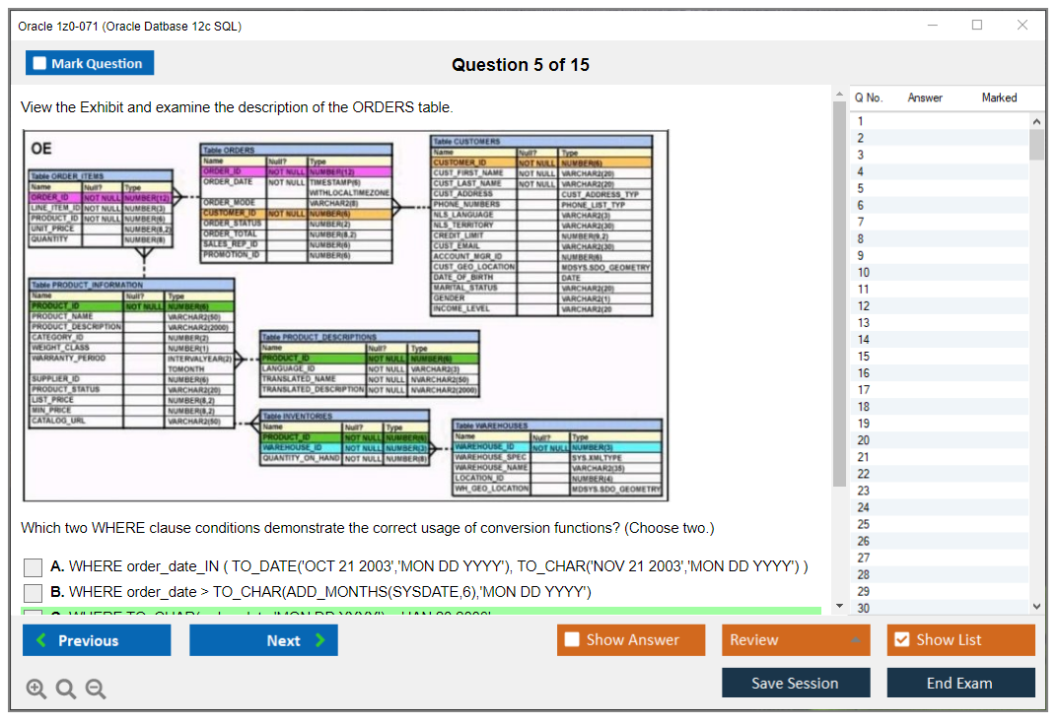Viewport: 1060px width, 724px height.
Task: Click the zoom out magnifier icon
Action: coord(96,690)
